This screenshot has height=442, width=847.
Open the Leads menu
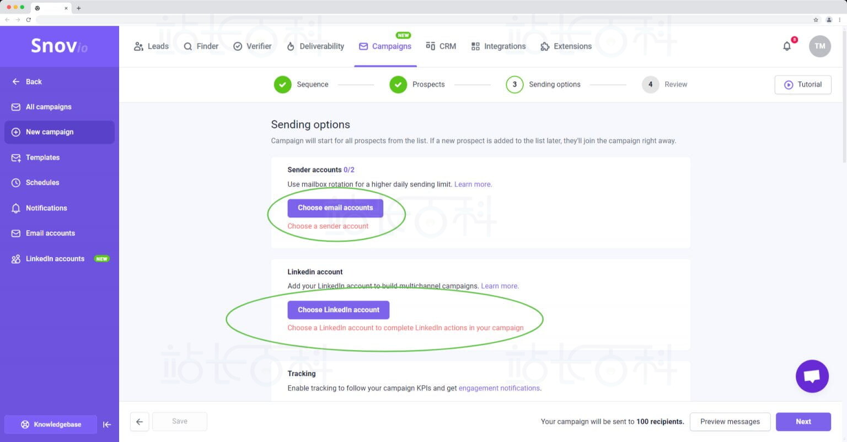point(151,46)
